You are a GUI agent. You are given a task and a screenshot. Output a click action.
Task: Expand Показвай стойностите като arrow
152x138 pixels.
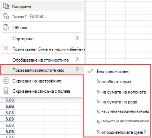[78, 69]
